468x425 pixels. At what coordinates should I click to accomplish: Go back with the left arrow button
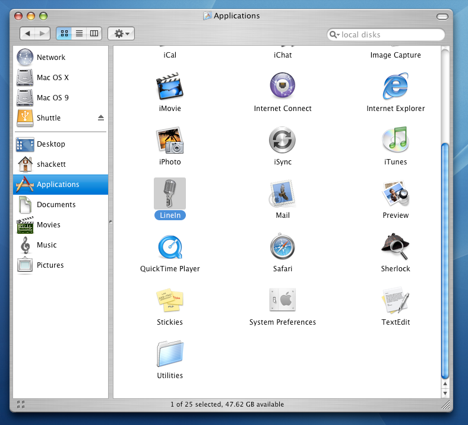coord(27,33)
